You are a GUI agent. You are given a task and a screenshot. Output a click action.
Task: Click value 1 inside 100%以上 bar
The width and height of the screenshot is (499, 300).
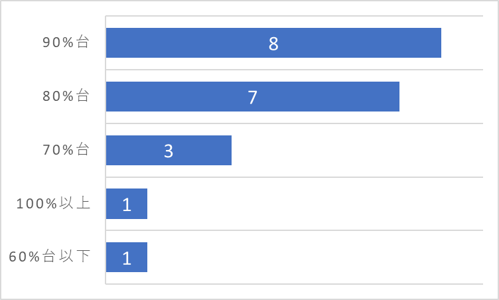tap(127, 204)
